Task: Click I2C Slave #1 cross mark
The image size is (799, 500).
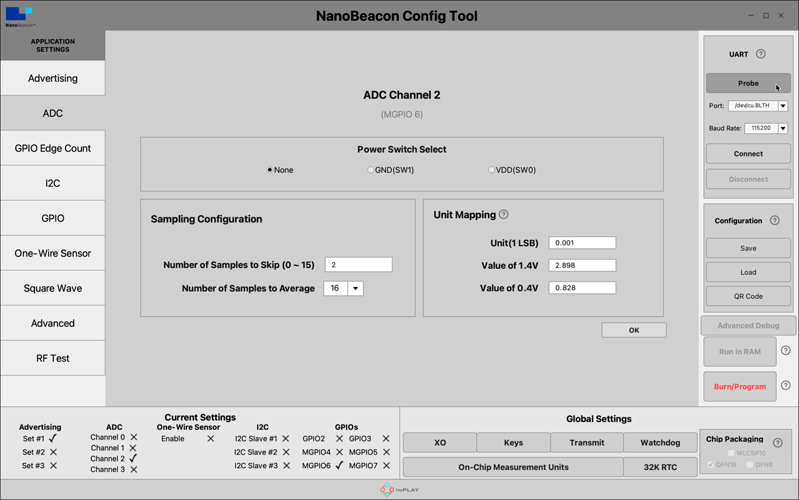Action: pos(286,439)
